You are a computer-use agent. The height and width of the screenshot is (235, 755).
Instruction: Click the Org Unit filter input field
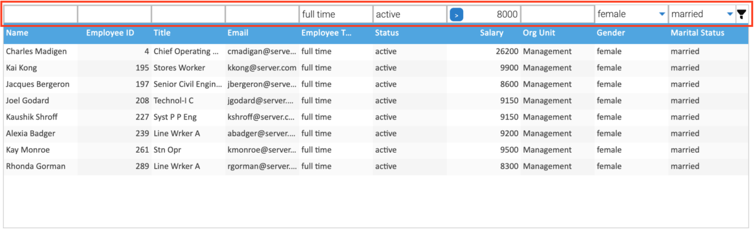coord(558,14)
